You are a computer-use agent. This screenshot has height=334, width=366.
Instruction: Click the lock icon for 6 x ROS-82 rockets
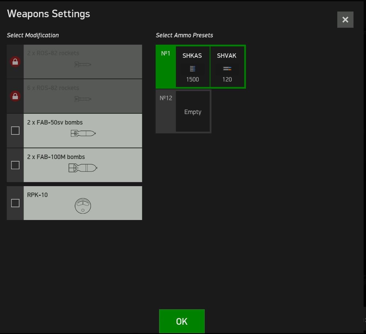[x=15, y=96]
